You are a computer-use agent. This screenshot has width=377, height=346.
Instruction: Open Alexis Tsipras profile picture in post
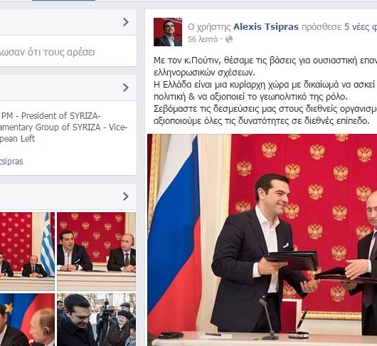point(168,32)
